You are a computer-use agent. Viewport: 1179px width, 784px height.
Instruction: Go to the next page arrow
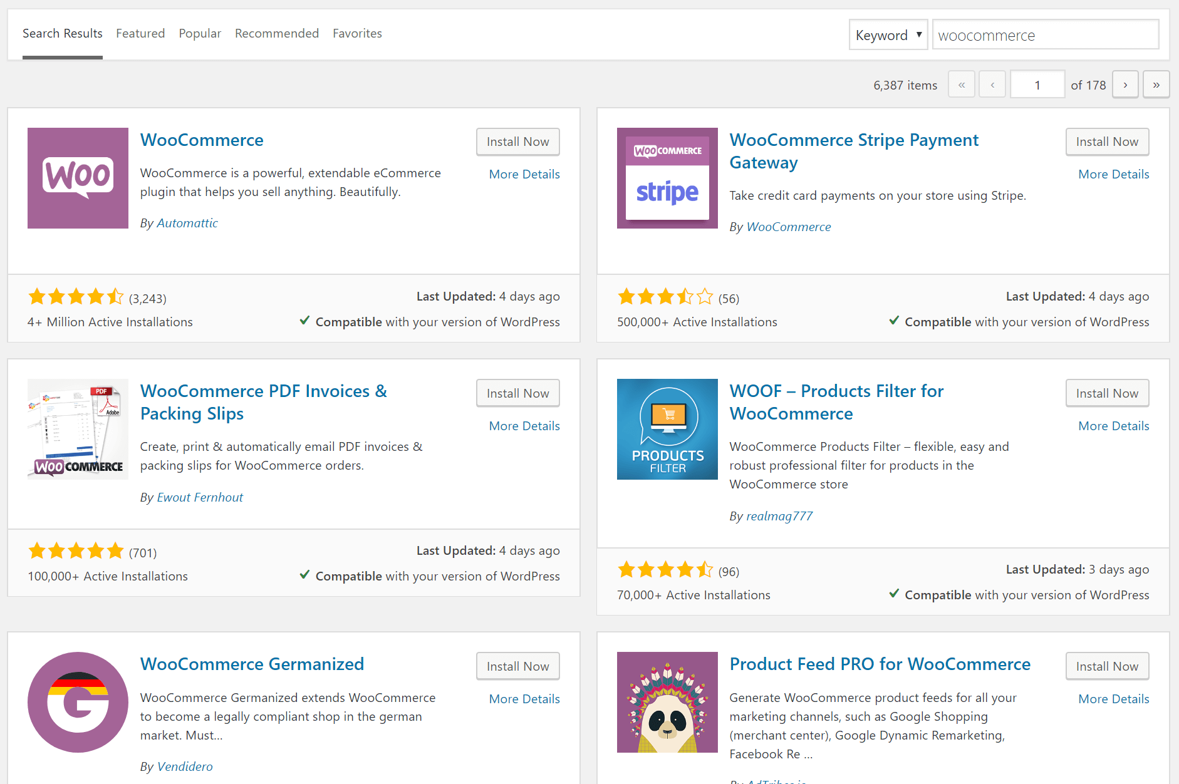[1125, 84]
